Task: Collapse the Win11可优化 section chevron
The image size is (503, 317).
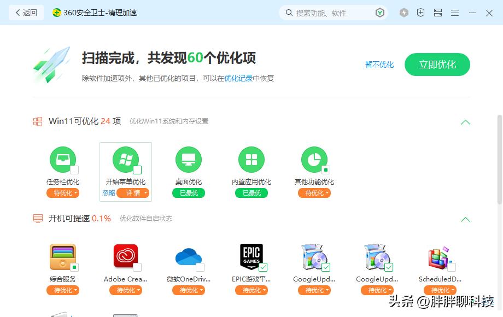Action: click(465, 122)
